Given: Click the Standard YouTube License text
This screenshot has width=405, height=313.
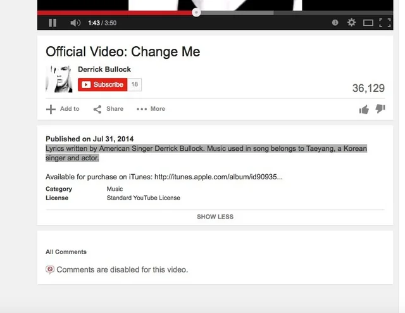Looking at the screenshot, I should pos(143,198).
